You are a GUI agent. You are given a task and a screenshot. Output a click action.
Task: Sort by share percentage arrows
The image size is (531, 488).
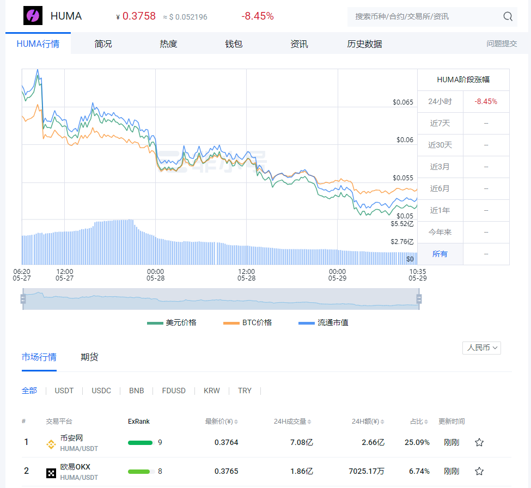click(x=426, y=422)
